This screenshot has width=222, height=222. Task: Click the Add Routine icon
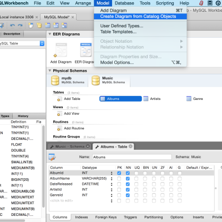point(59,128)
